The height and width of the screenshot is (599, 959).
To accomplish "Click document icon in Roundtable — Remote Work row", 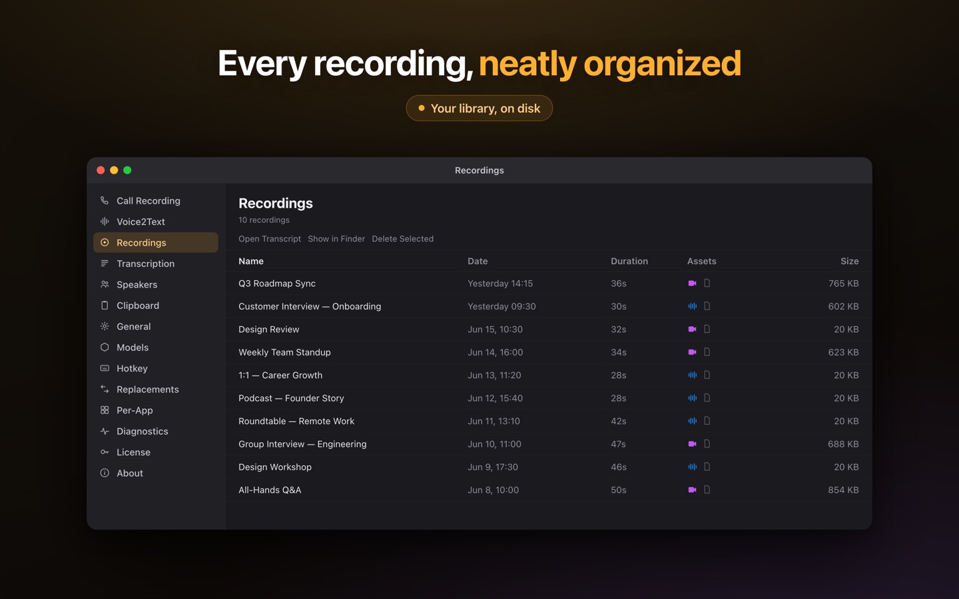I will (707, 421).
